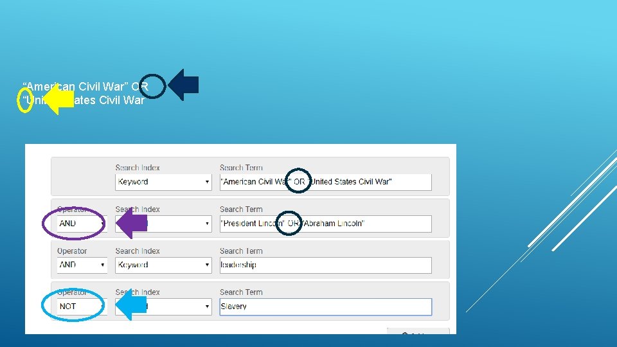Click the Search Term field containing "American Civil War"
This screenshot has width=617, height=347.
coord(325,182)
